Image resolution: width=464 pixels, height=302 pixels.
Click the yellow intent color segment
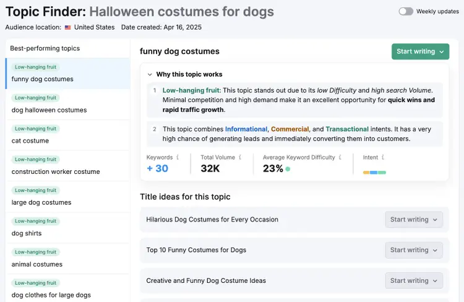pos(366,172)
